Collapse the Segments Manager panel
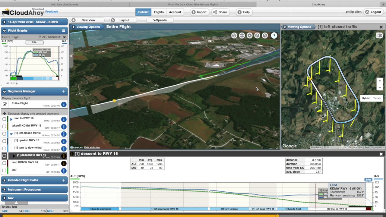Image resolution: width=386 pixels, height=217 pixels. [5, 91]
